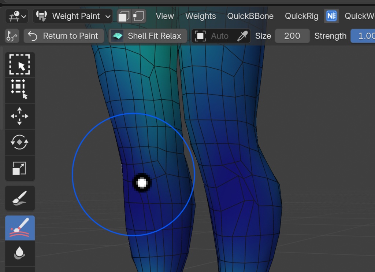Open the View menu
The height and width of the screenshot is (272, 375).
point(165,16)
